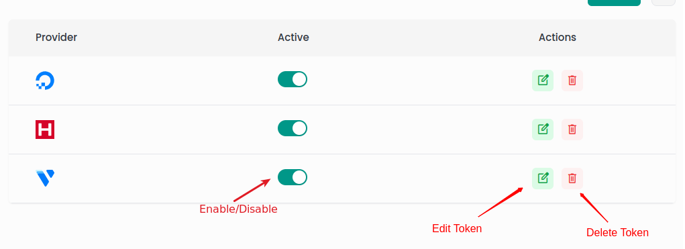
Task: Edit the DigitalOcean provider token
Action: 543,81
